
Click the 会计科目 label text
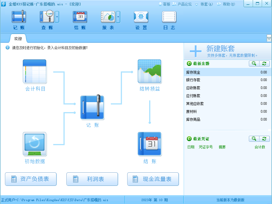click(35, 89)
